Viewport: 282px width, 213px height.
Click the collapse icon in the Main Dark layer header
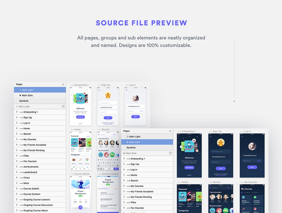[x=170, y=153]
